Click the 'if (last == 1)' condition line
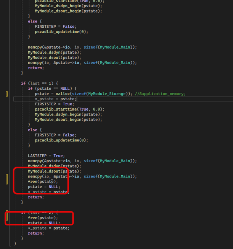Image resolution: width=233 pixels, height=249 pixels. (x=39, y=83)
